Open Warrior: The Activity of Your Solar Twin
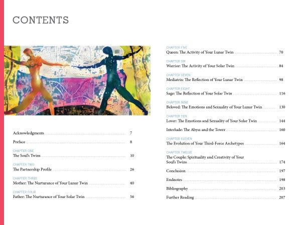Image resolution: width=301 pixels, height=225 pixels. 200,66
